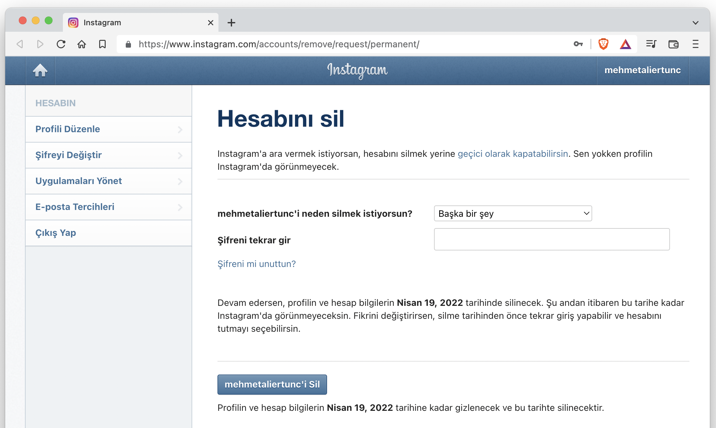Open the deletion reason dropdown

pyautogui.click(x=513, y=214)
